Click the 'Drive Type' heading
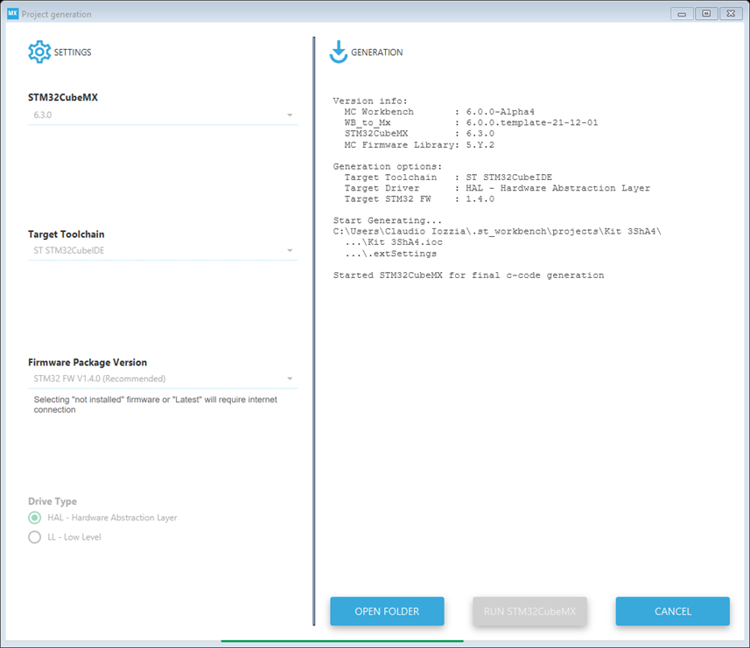Screen dimensions: 750x648 tap(53, 501)
